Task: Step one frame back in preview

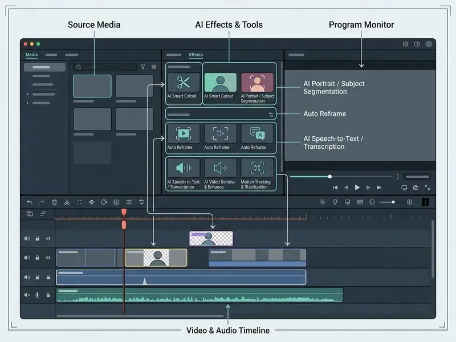Action: [346, 188]
